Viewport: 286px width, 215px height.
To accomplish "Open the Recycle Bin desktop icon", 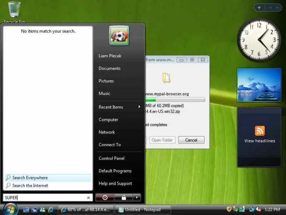I will point(14,12).
